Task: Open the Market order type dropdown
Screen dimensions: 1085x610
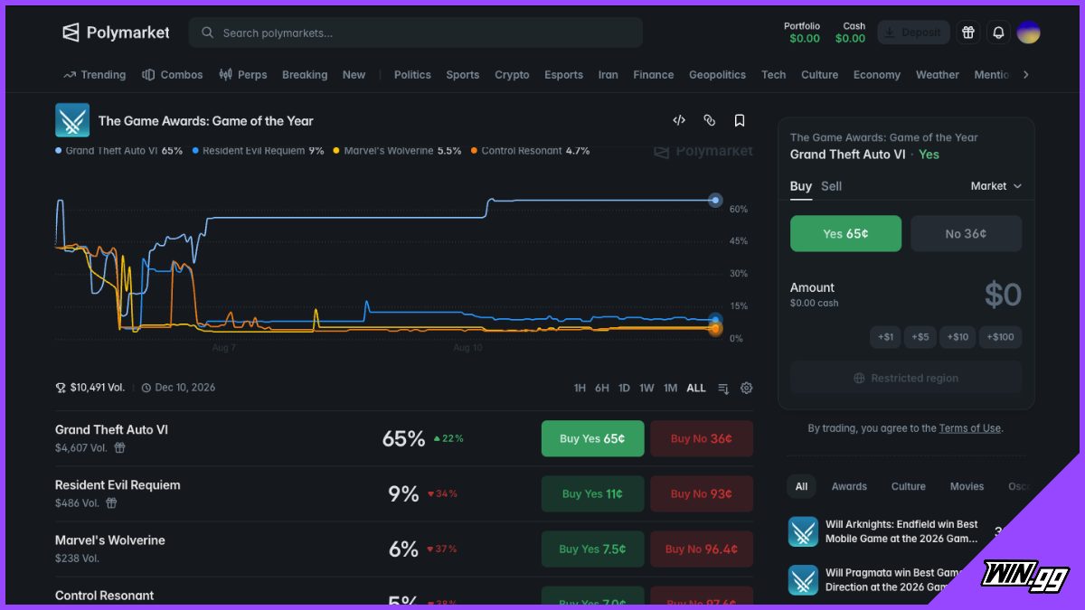Action: (996, 186)
